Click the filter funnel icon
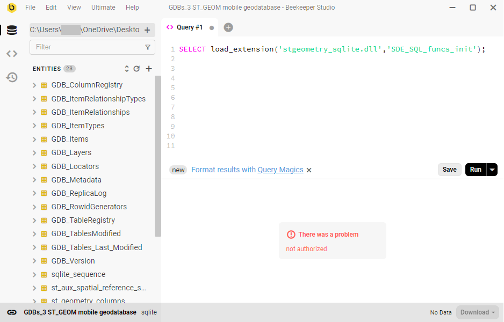This screenshot has width=504, height=322. point(148,47)
